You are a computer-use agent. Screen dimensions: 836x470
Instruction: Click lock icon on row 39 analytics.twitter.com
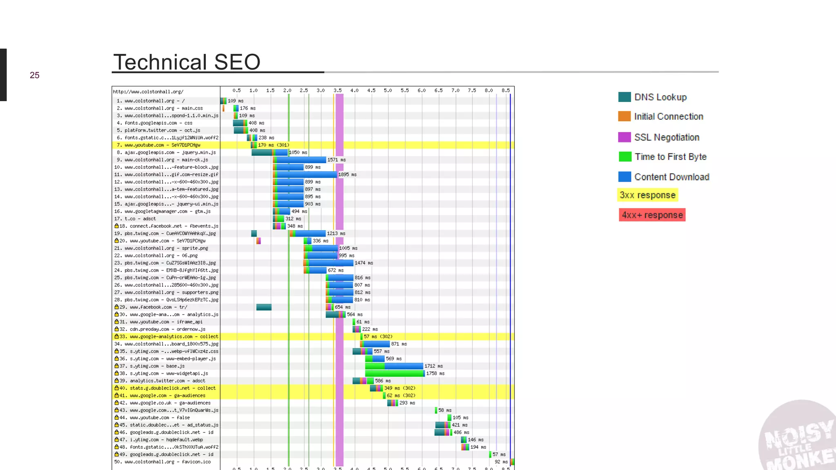click(x=116, y=380)
